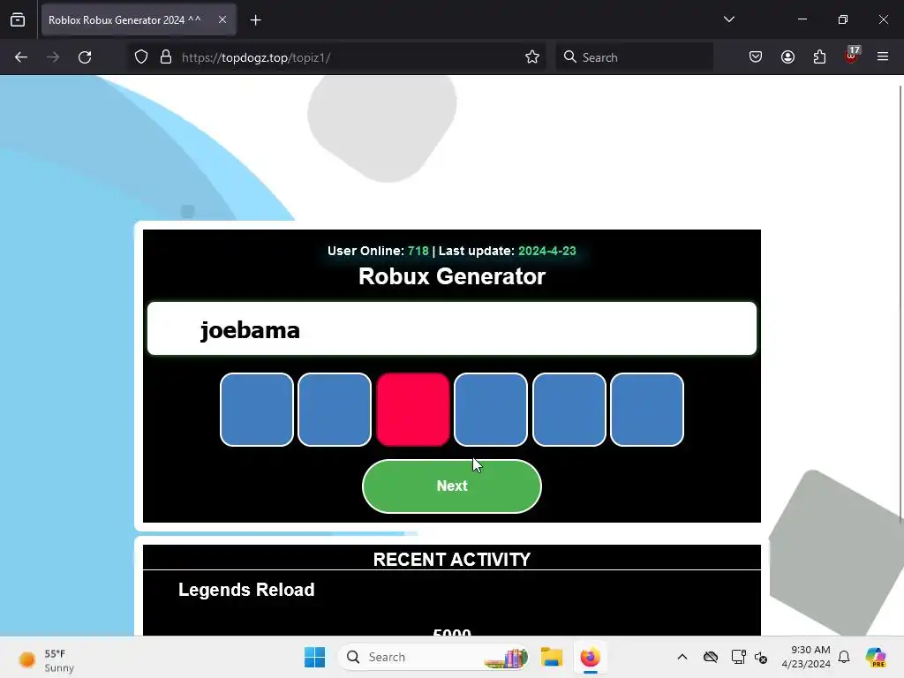Image resolution: width=904 pixels, height=678 pixels.
Task: Reload the current page
Action: 85,57
